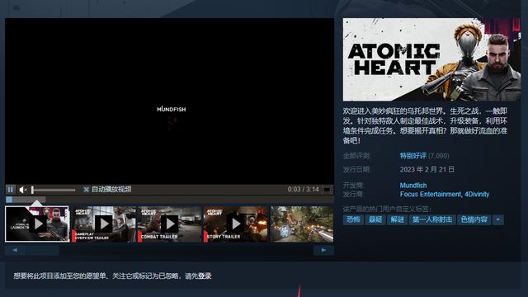Click the 登录 login link

click(x=205, y=276)
